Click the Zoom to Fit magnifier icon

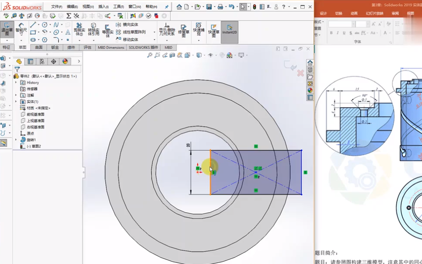(150, 55)
